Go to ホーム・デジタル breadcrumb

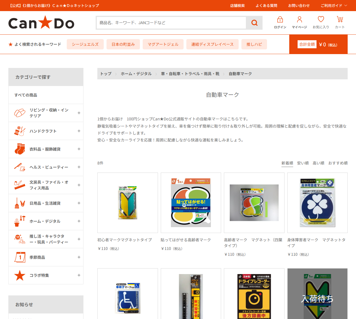point(136,74)
